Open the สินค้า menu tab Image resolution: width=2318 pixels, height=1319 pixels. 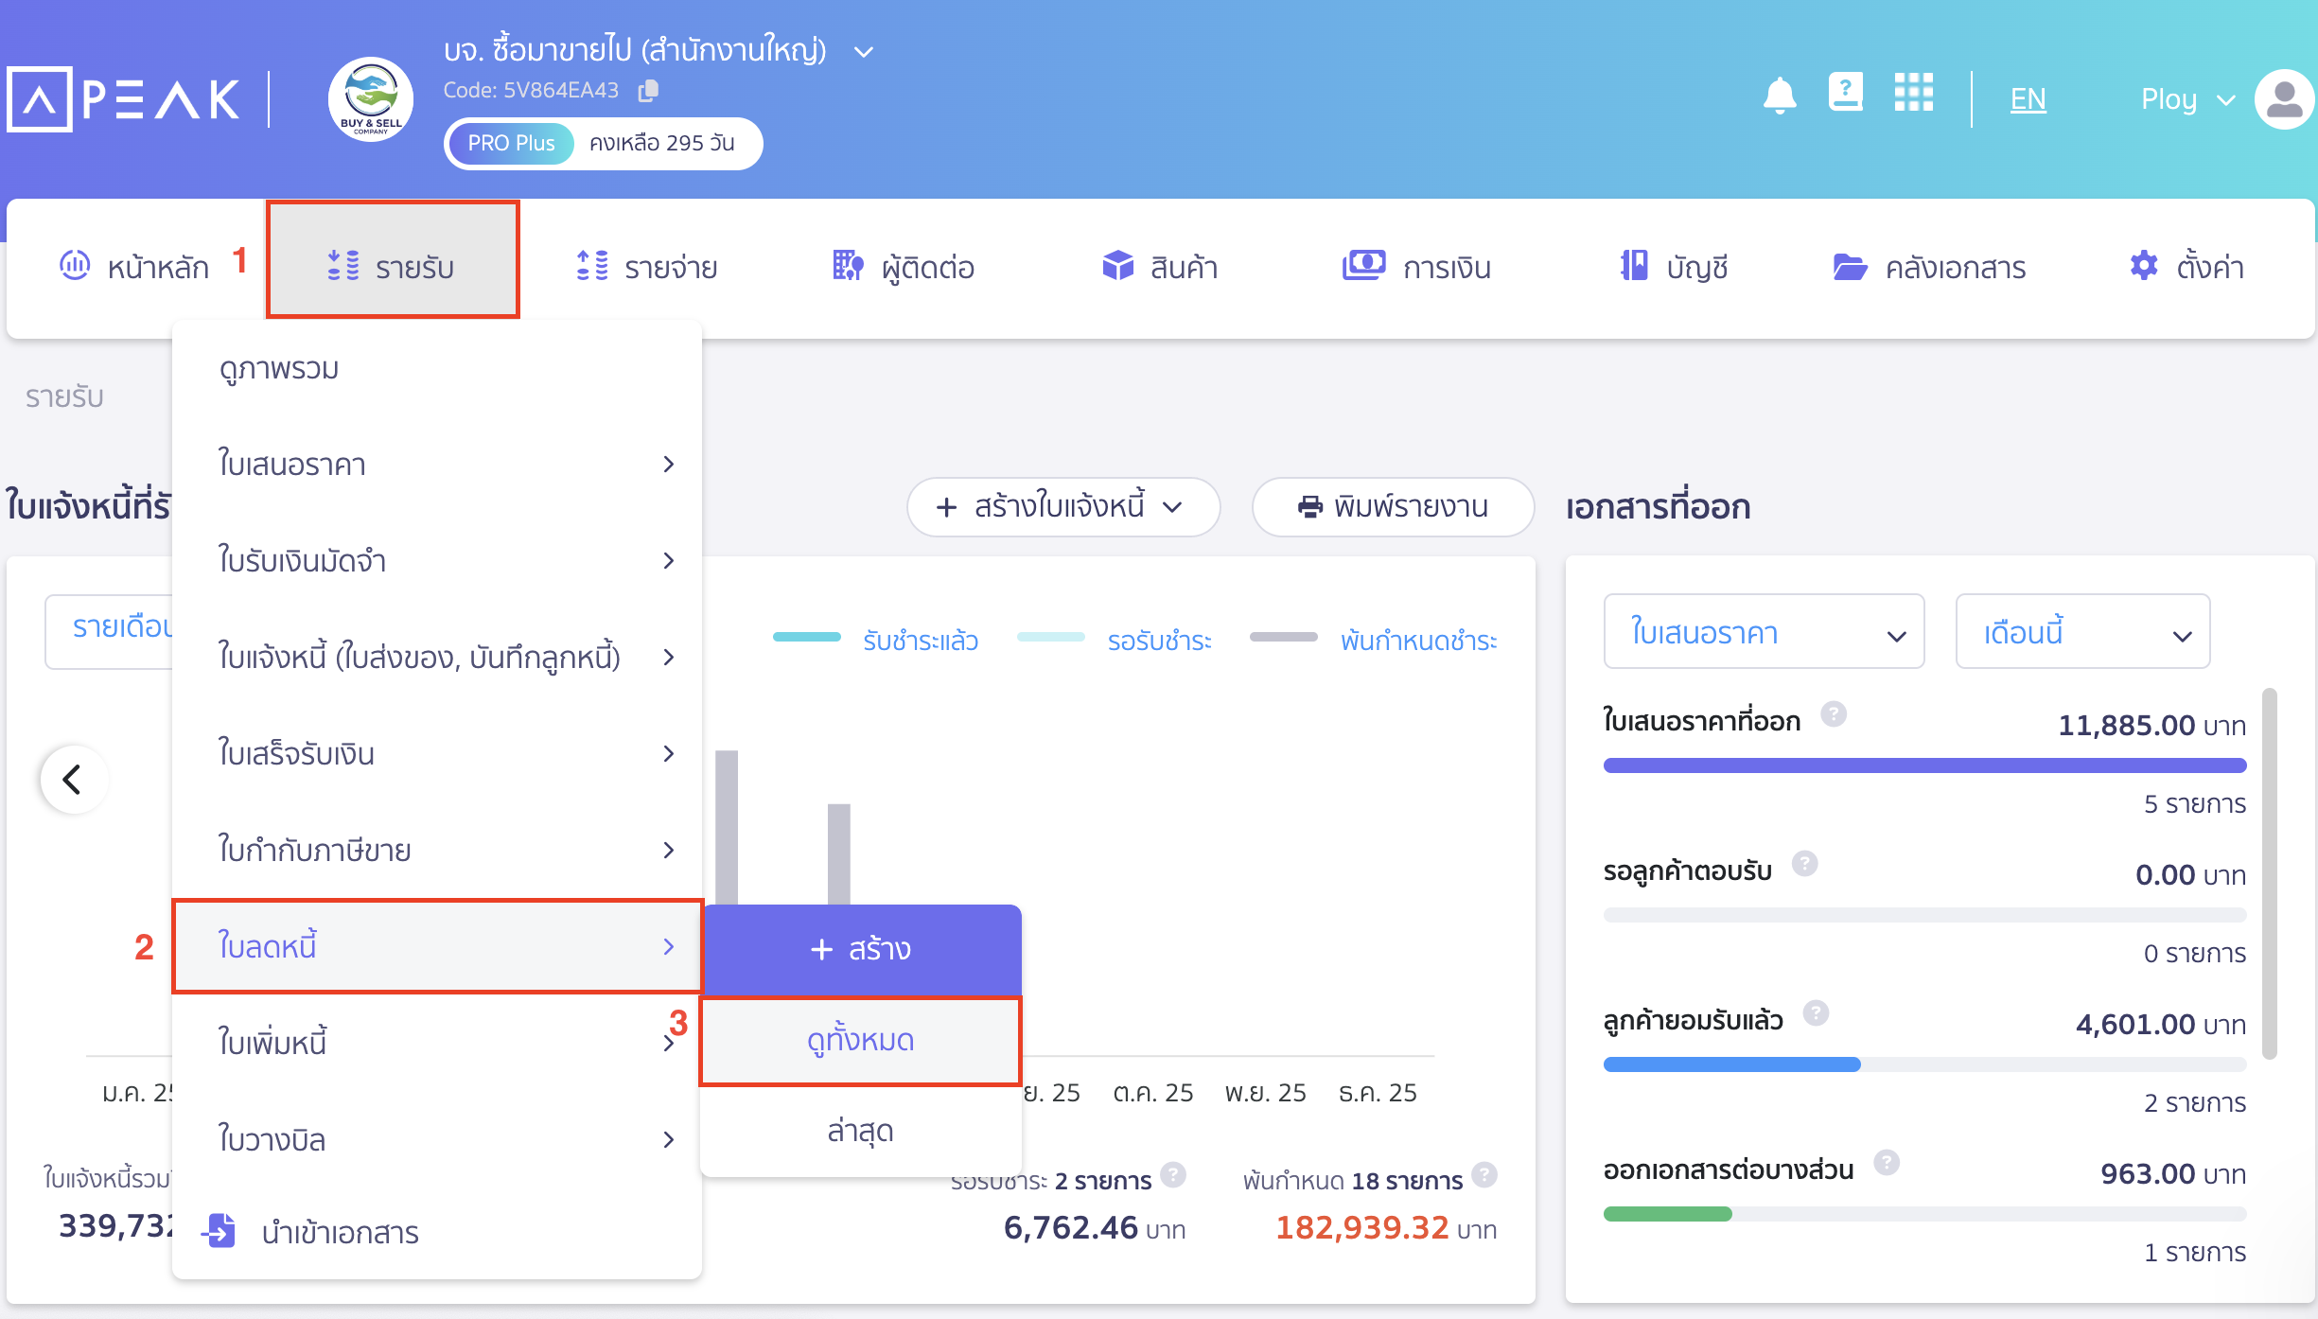1160,267
